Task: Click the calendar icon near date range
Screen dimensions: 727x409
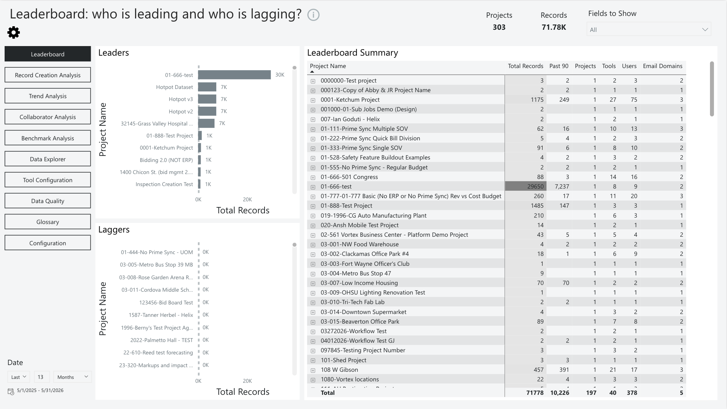Action: 11,391
